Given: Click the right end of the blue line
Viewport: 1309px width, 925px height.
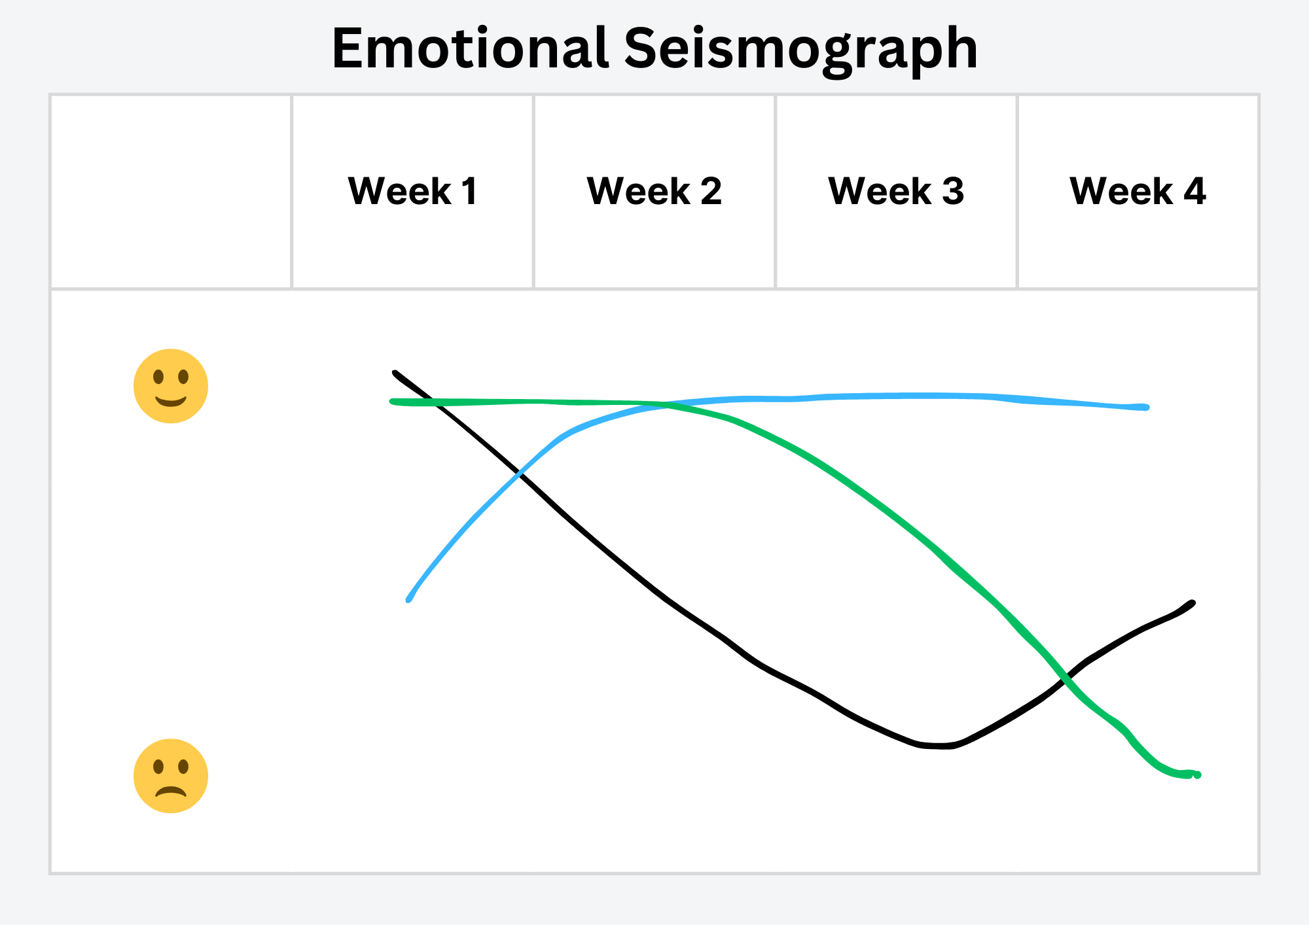Looking at the screenshot, I should [1145, 408].
